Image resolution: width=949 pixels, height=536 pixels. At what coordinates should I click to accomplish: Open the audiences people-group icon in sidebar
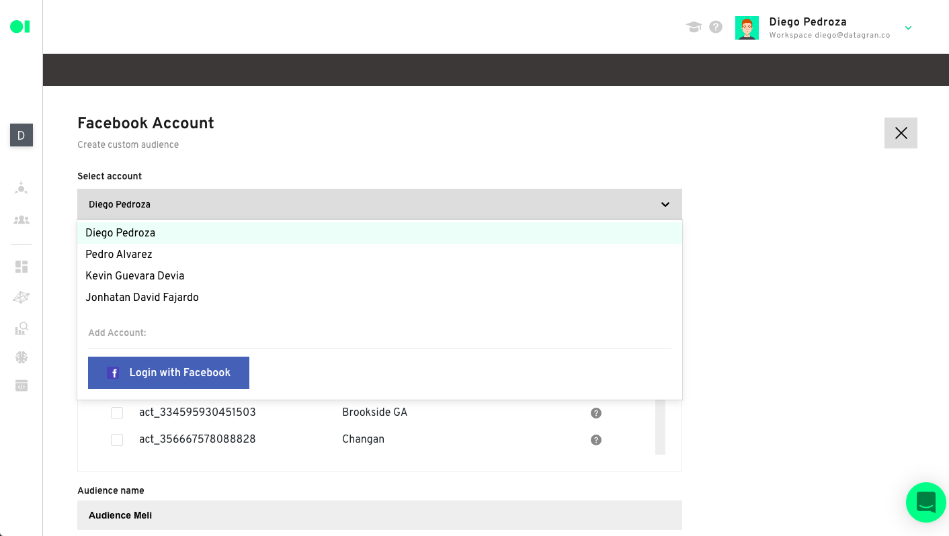(x=21, y=220)
